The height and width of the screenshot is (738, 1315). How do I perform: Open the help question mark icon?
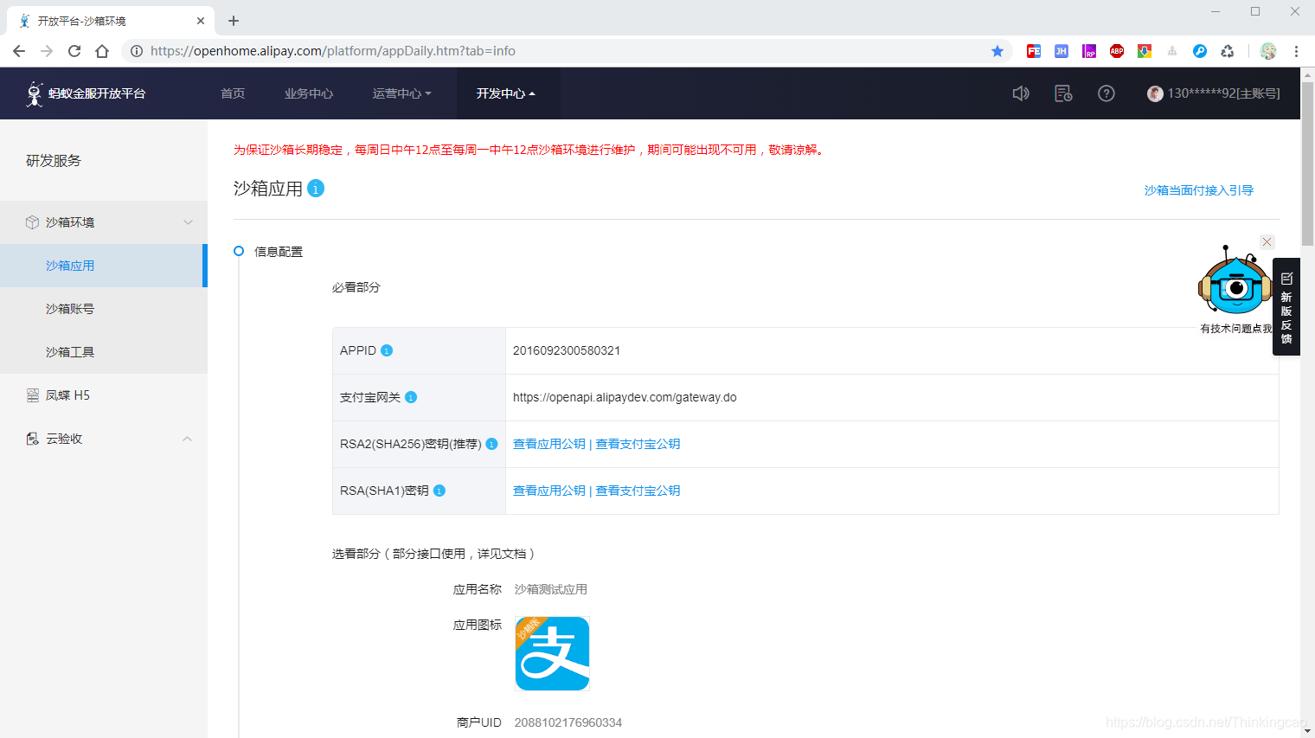pos(1107,93)
